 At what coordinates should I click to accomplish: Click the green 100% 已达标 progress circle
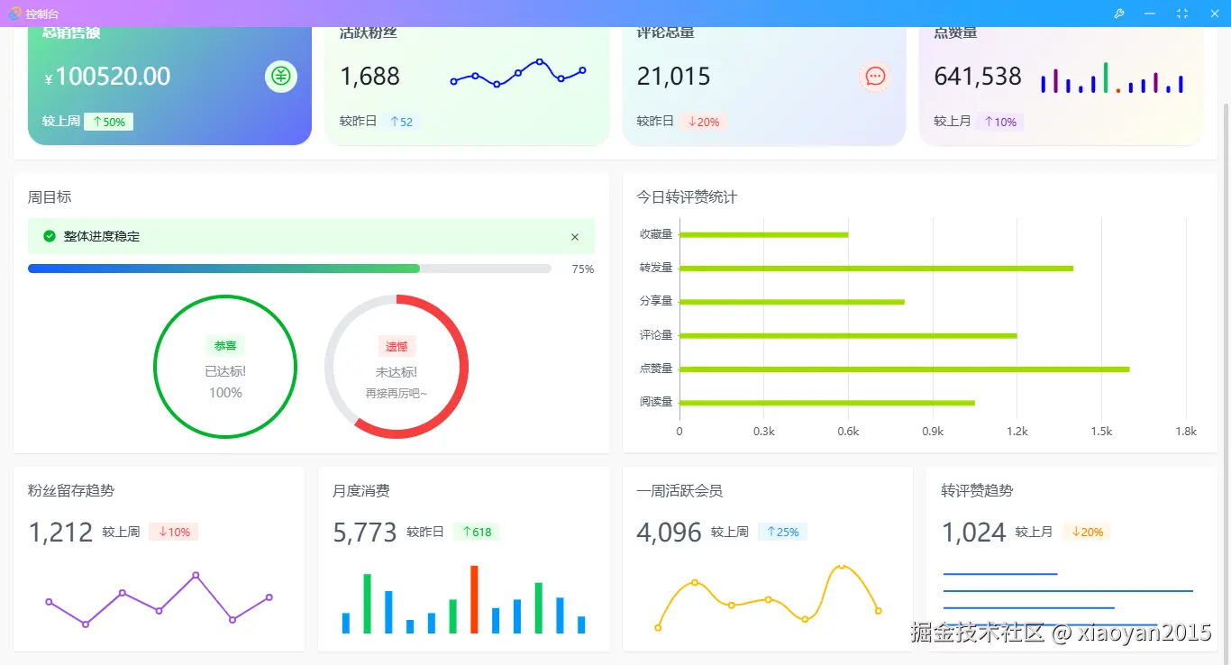(225, 367)
